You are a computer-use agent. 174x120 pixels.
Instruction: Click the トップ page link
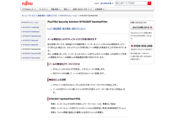click(x=50, y=29)
